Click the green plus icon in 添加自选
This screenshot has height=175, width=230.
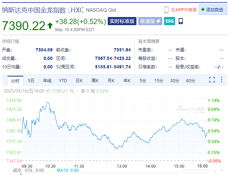point(203,10)
